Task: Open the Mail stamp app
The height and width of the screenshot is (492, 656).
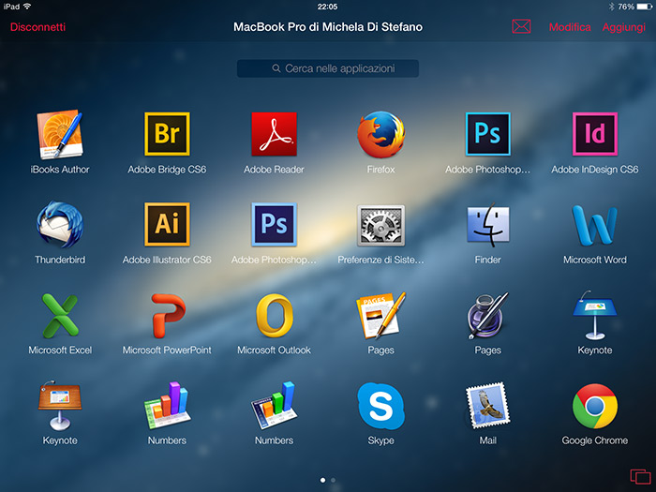Action: coord(488,406)
